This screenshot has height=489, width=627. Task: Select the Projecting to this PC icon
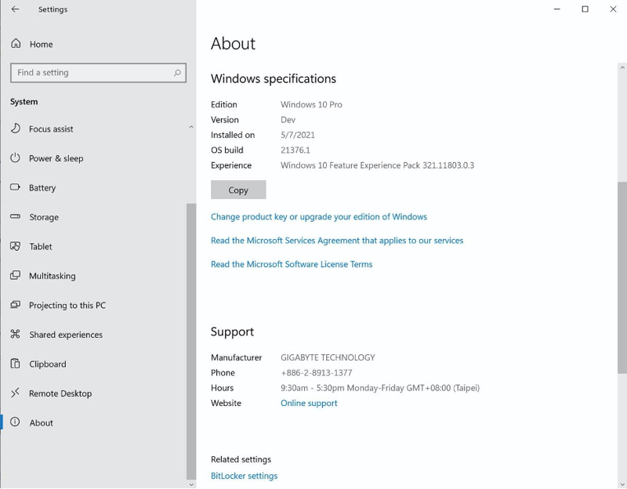click(15, 305)
